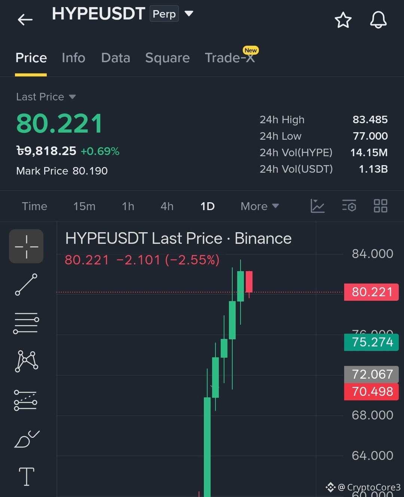The width and height of the screenshot is (404, 497).
Task: Select the 15m interval
Action: (84, 206)
